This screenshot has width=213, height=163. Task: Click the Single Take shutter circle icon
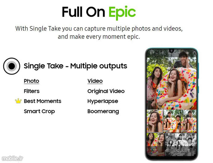click(12, 66)
